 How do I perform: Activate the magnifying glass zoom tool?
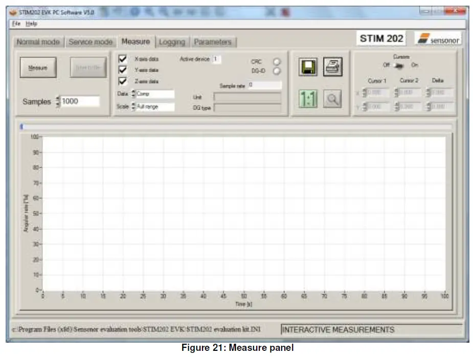pos(332,98)
